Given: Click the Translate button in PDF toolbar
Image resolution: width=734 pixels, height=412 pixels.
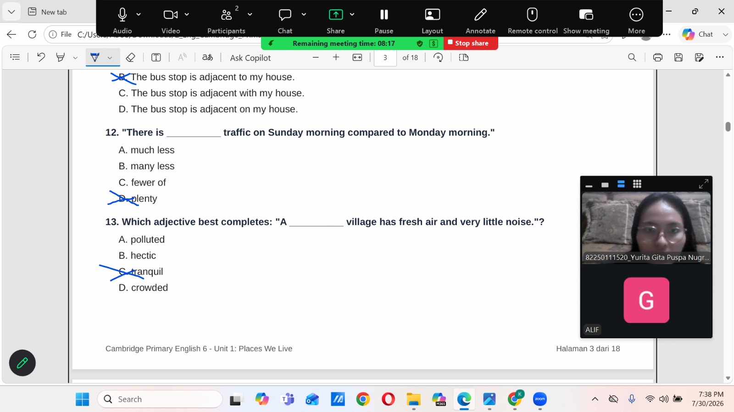Looking at the screenshot, I should point(208,57).
